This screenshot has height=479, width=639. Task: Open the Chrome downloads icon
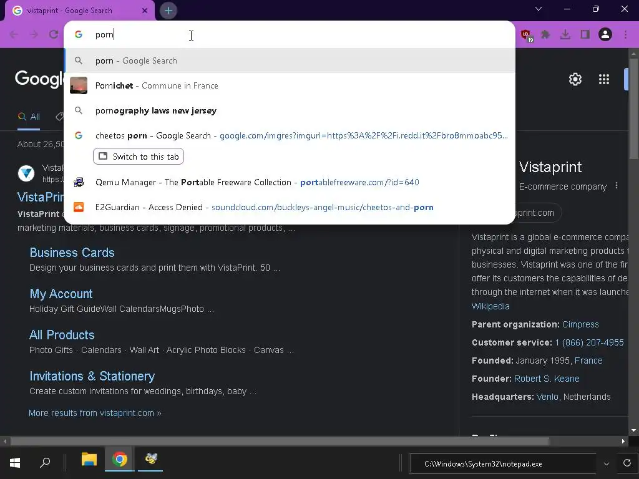coord(565,35)
